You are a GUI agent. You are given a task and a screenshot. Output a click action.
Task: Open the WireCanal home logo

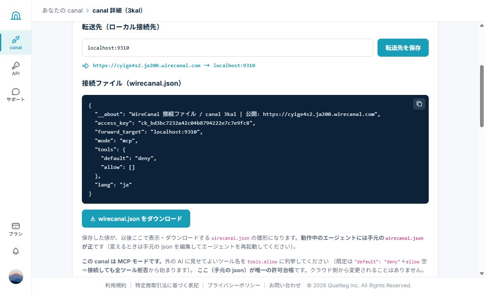[x=16, y=16]
